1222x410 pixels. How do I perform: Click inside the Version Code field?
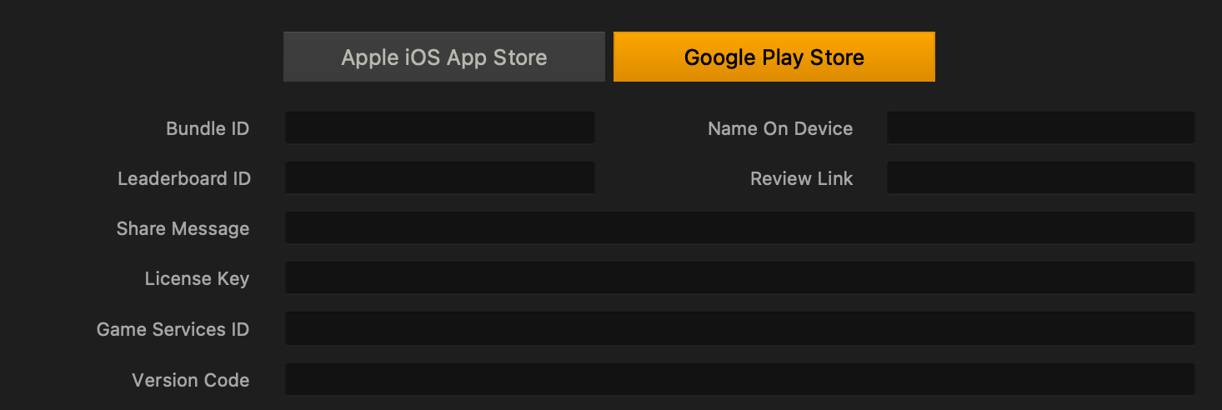740,380
